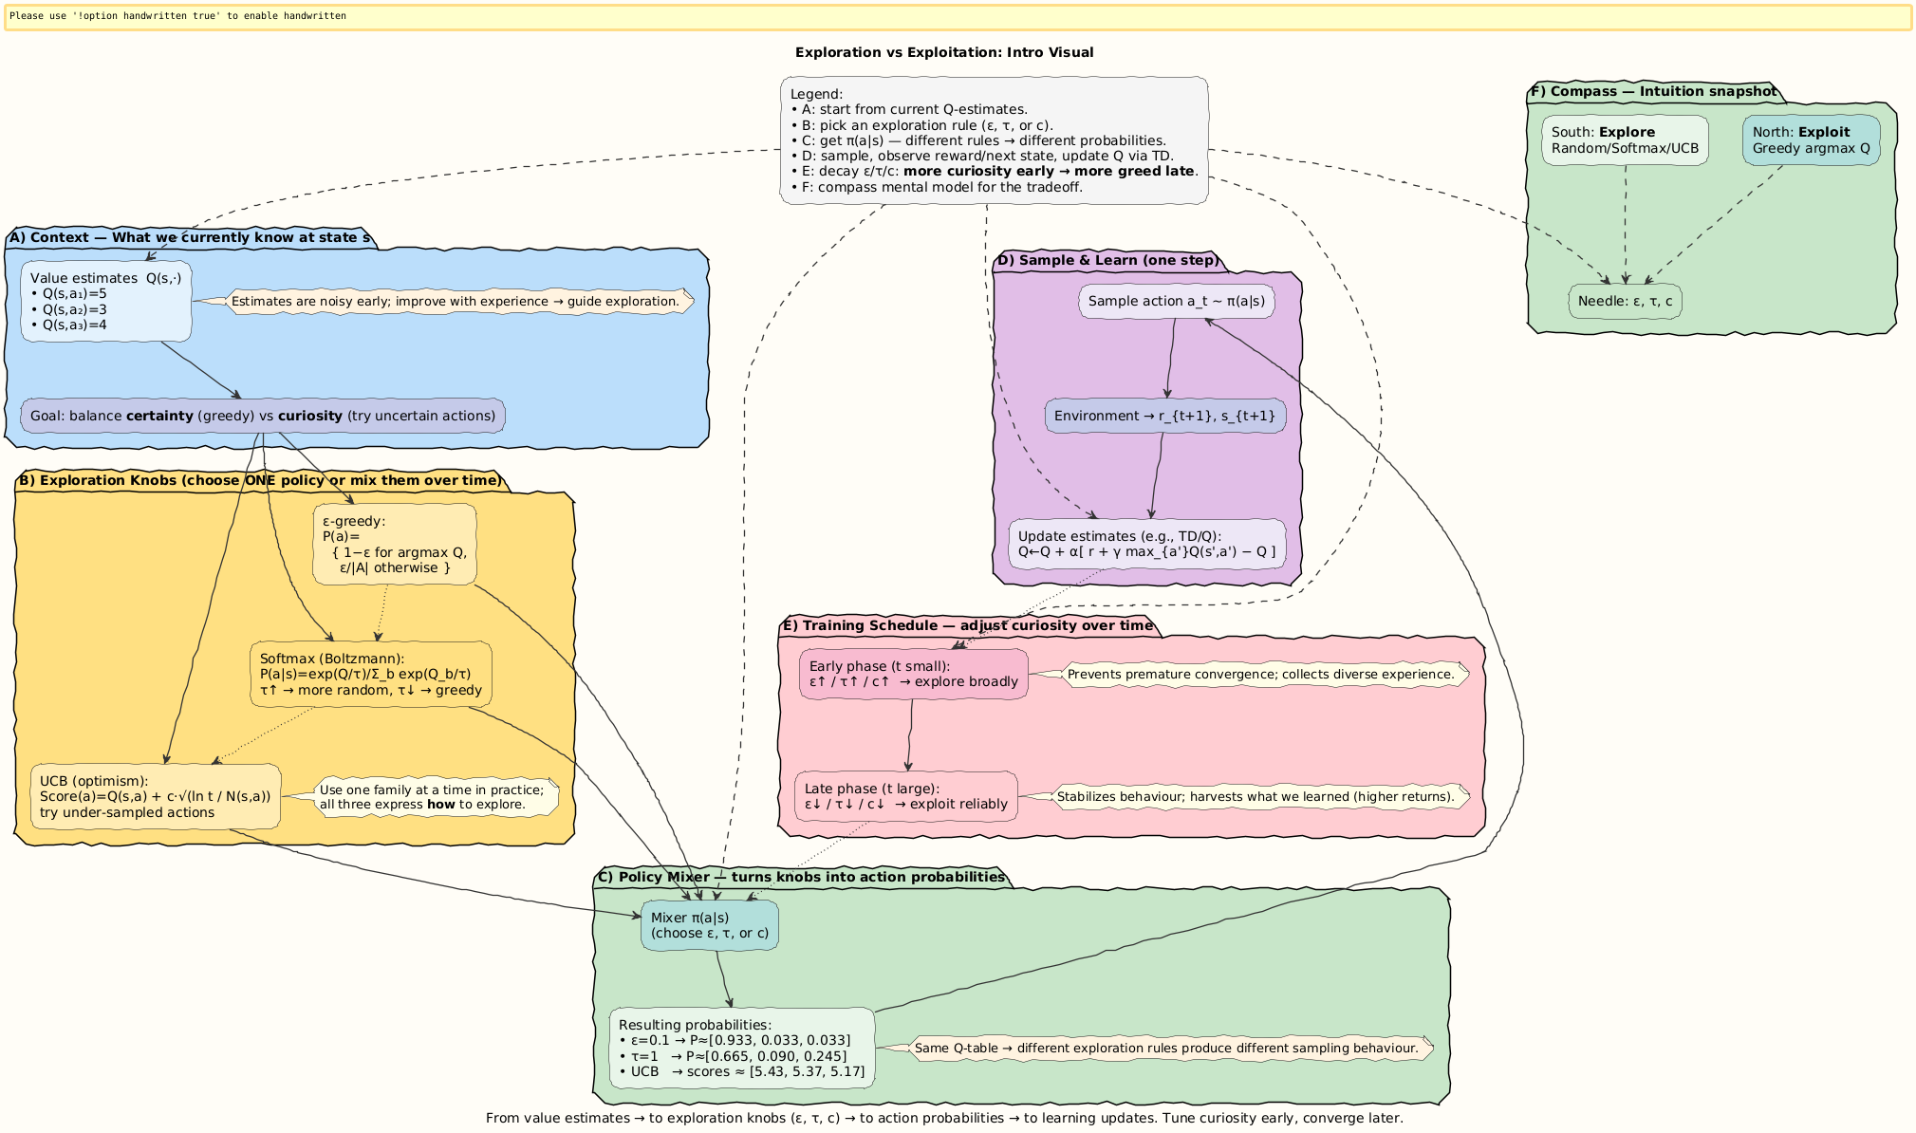
Task: Click the Early phase (t small) node
Action: (x=913, y=674)
